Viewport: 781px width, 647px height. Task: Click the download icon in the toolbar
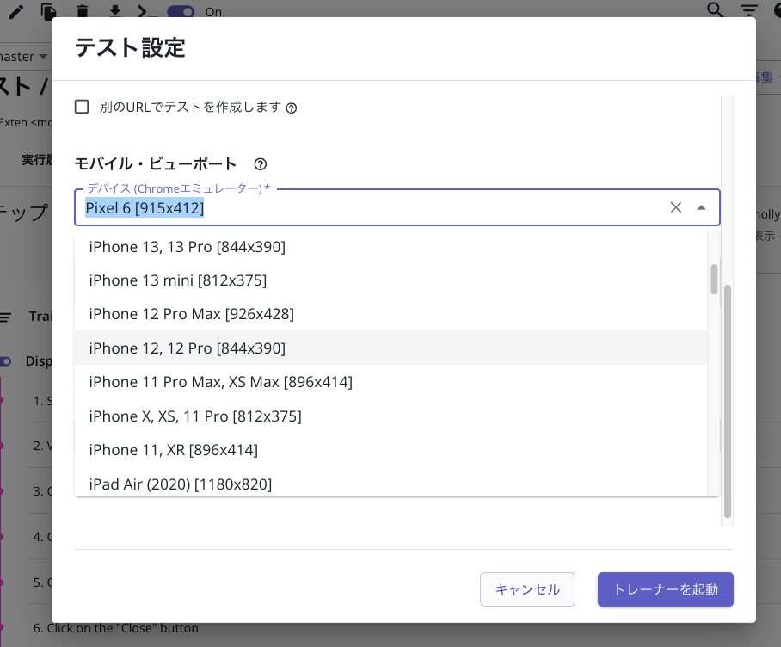114,9
